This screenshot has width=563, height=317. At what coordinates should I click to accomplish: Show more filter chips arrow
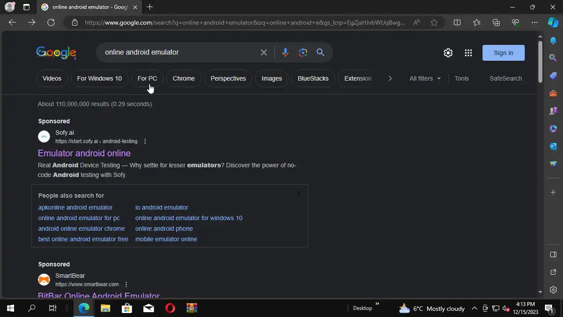390,78
